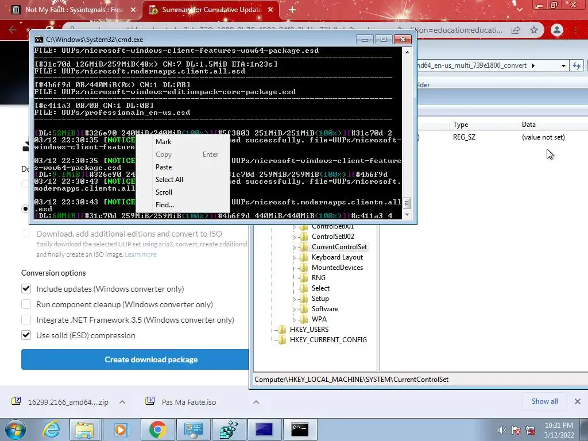
Task: Select the RNG registry key
Action: 318,278
